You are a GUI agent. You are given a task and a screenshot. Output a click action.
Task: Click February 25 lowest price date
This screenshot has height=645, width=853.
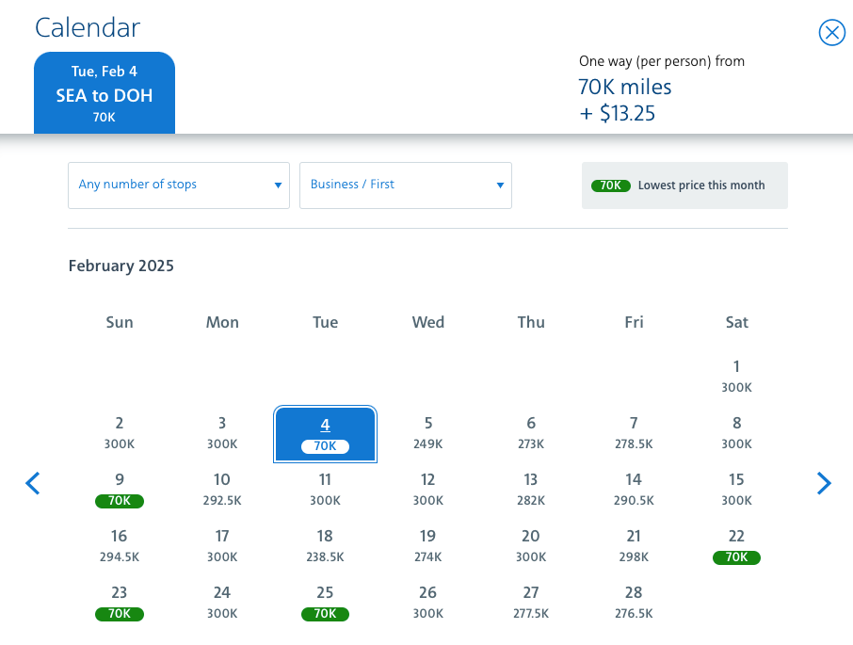[x=325, y=603]
